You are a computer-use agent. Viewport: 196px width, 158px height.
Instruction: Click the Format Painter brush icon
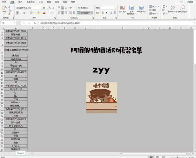coord(10,14)
